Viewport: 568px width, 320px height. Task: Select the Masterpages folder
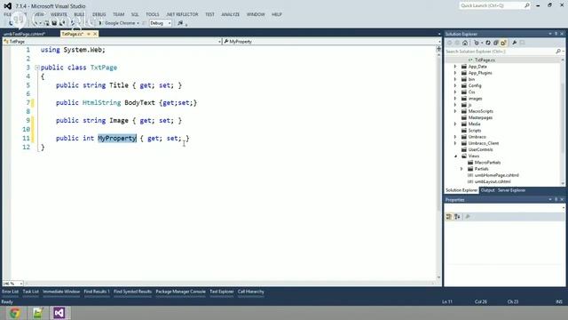click(x=480, y=117)
